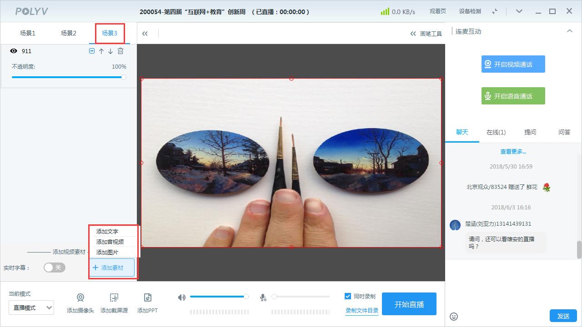The image size is (582, 327).
Task: Switch to the 场景2 tab
Action: [69, 33]
